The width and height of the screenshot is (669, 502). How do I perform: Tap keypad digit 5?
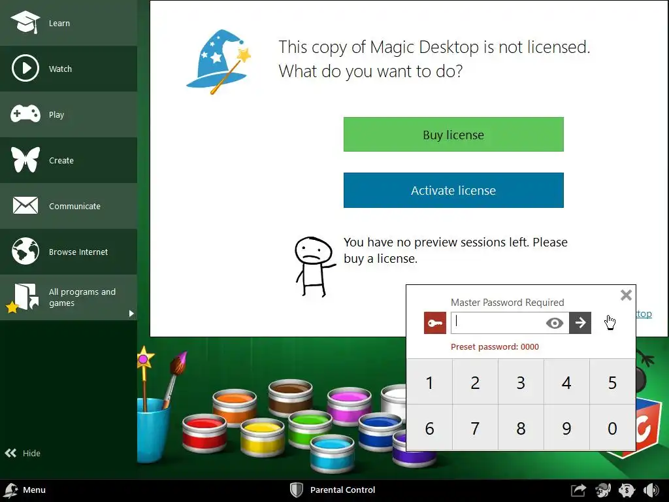click(x=612, y=382)
